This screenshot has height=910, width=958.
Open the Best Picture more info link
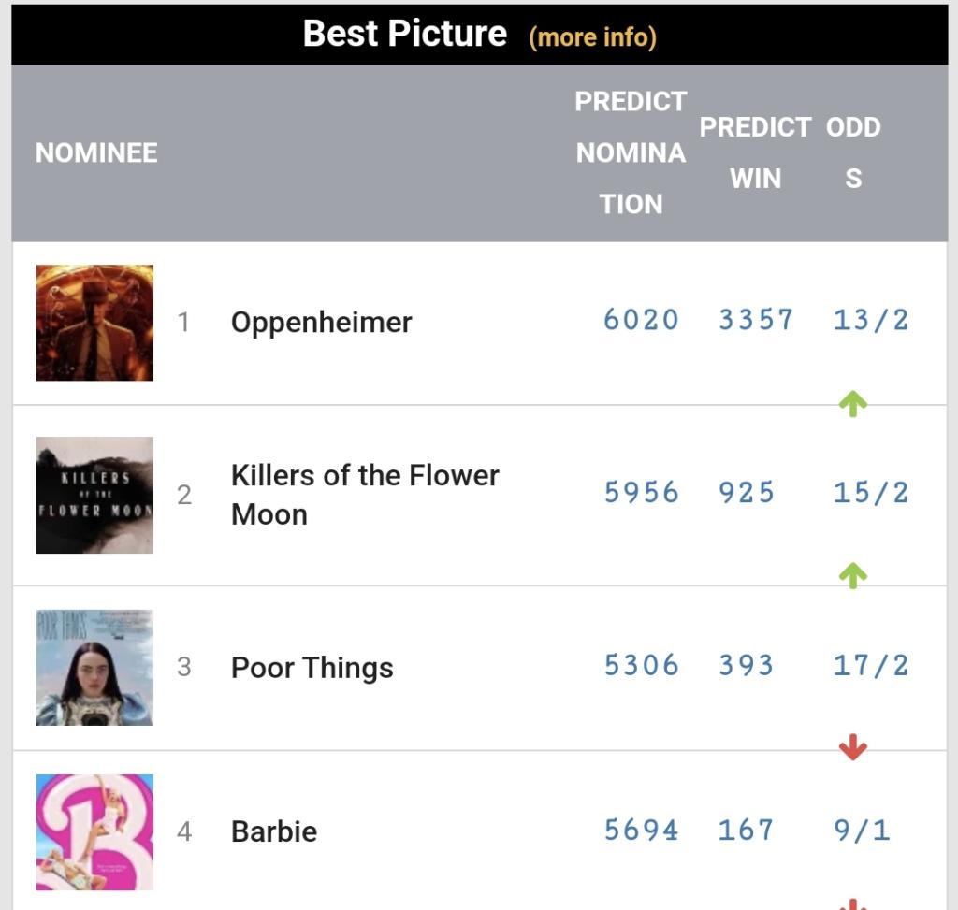pos(592,36)
